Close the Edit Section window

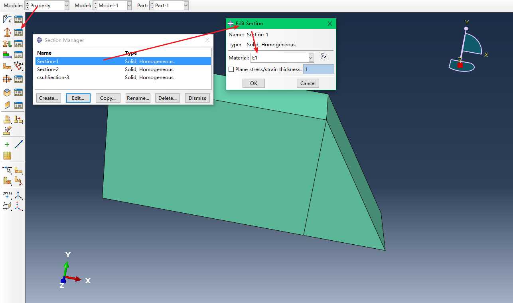click(x=330, y=24)
